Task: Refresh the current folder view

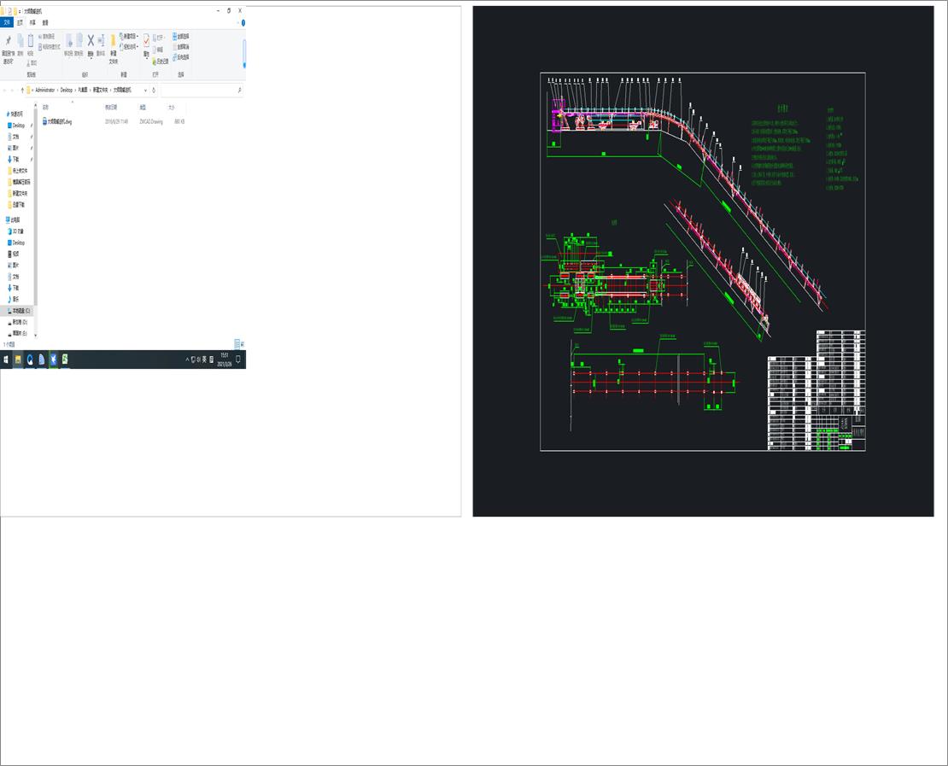Action: [x=154, y=90]
